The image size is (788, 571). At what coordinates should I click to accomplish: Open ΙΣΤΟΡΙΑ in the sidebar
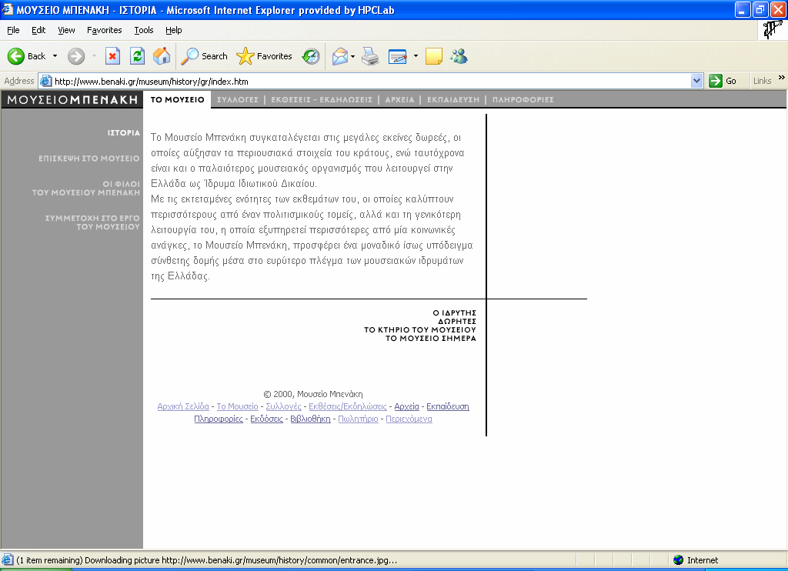(124, 132)
